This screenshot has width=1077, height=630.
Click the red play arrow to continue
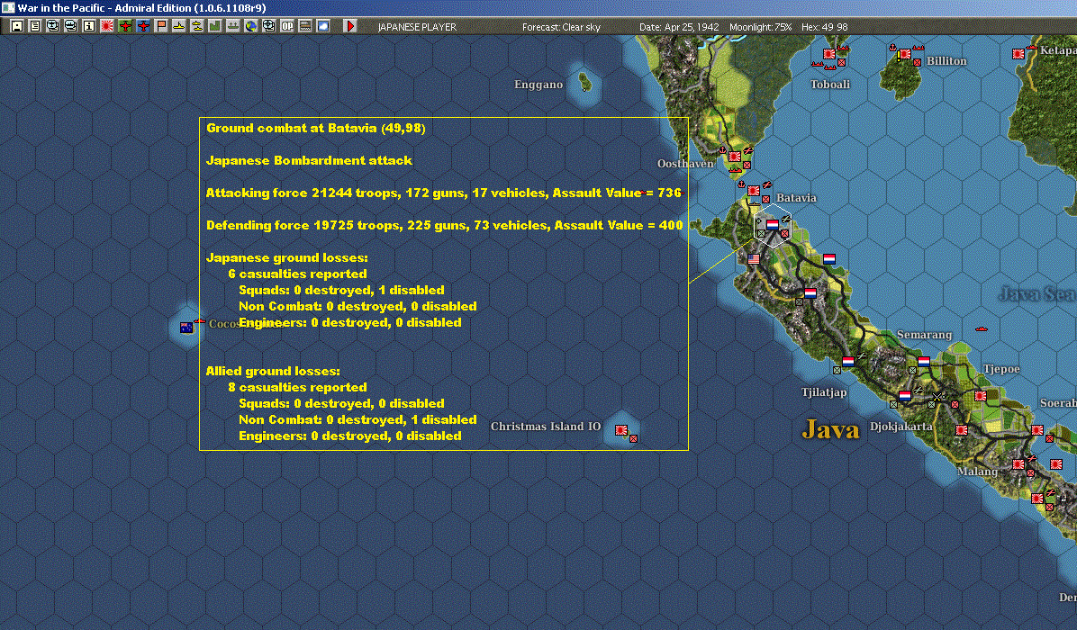tap(350, 26)
